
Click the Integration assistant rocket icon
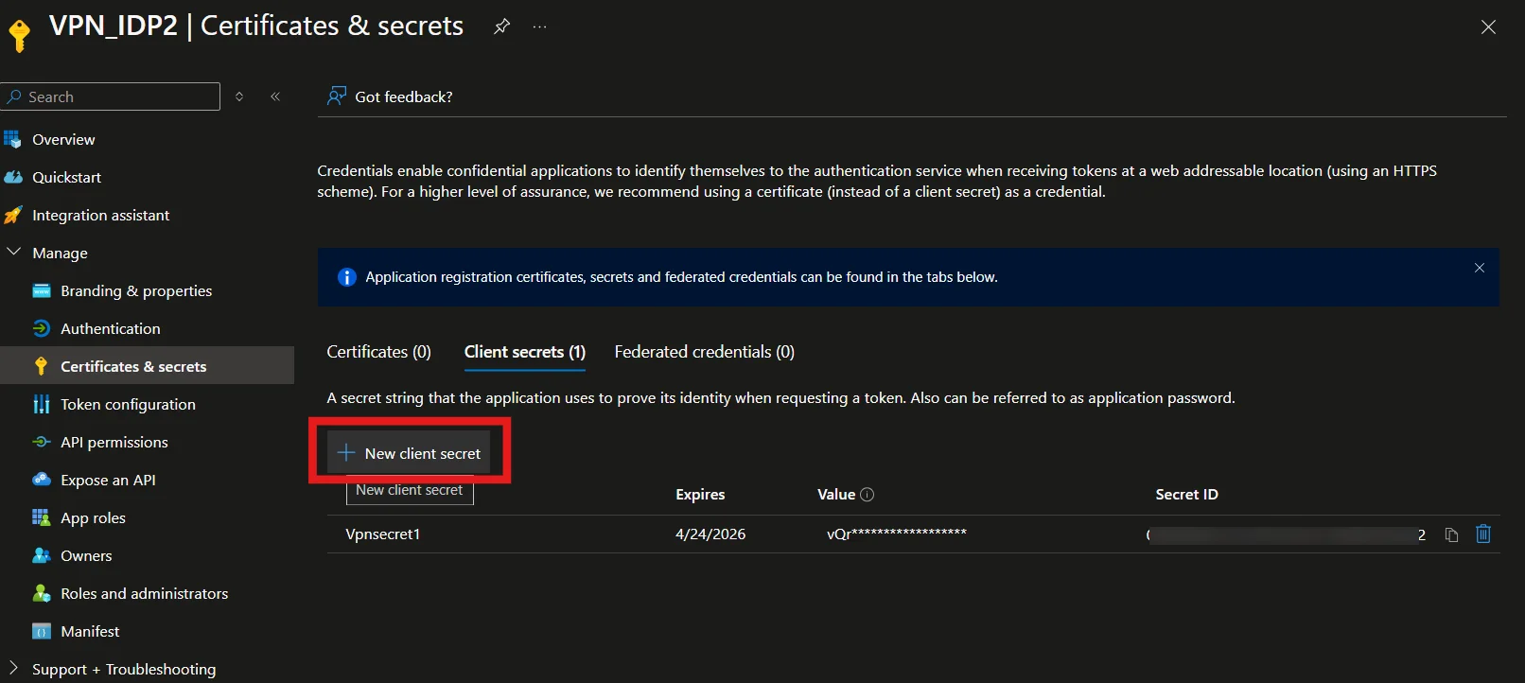coord(12,215)
